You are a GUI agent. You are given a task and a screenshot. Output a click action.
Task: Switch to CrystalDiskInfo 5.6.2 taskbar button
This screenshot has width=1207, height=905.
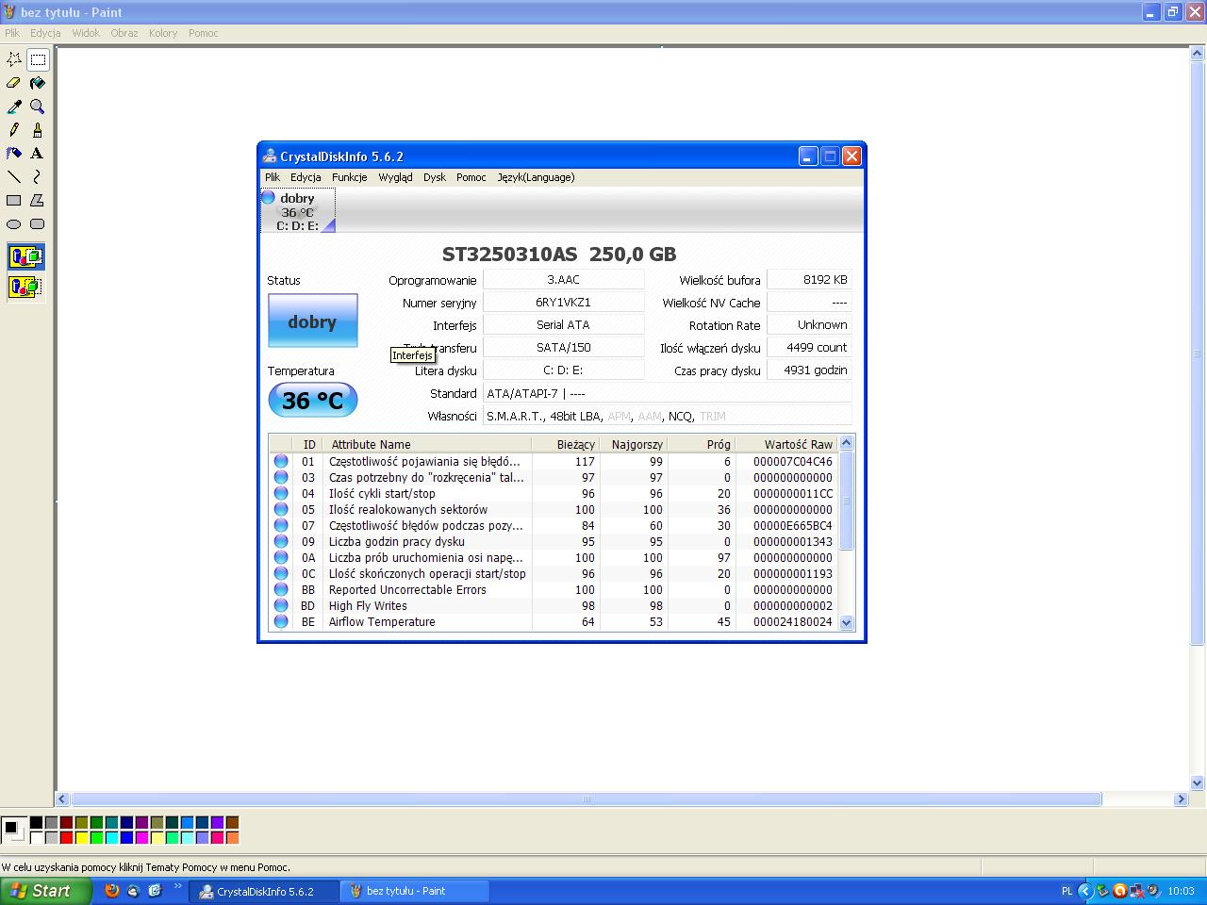265,891
